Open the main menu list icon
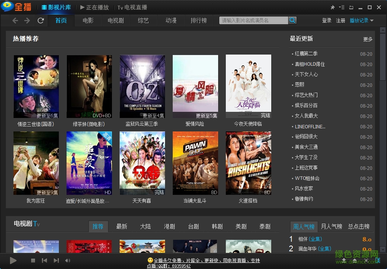 pos(342,7)
